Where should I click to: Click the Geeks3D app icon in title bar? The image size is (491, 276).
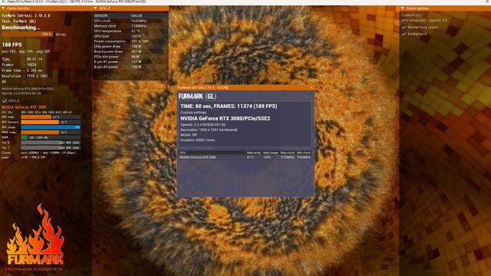tap(3, 1)
